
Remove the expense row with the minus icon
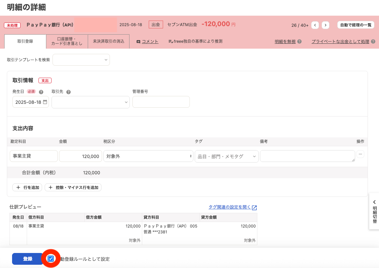360,153
